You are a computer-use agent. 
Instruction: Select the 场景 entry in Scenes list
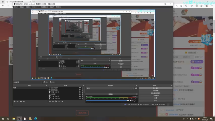pyautogui.click(x=30, y=88)
